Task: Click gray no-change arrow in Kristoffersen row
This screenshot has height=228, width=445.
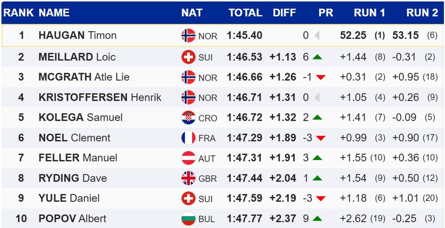Action: (317, 97)
